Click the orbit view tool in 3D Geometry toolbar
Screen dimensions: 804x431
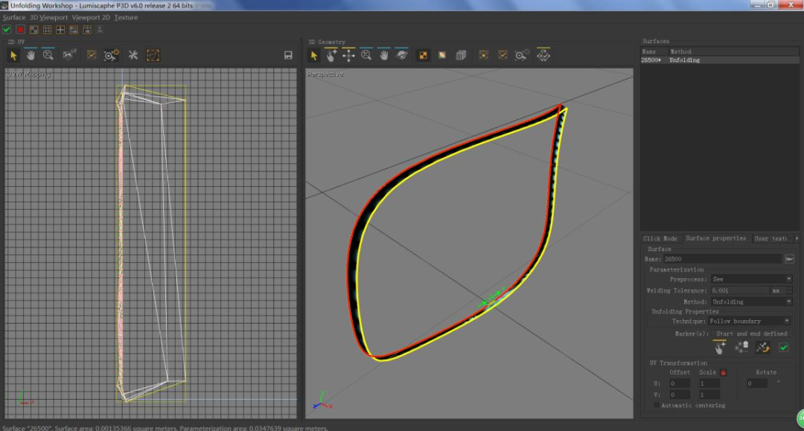click(x=402, y=55)
